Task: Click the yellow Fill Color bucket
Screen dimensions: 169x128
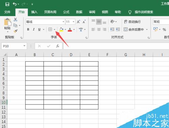Action: tap(61, 29)
